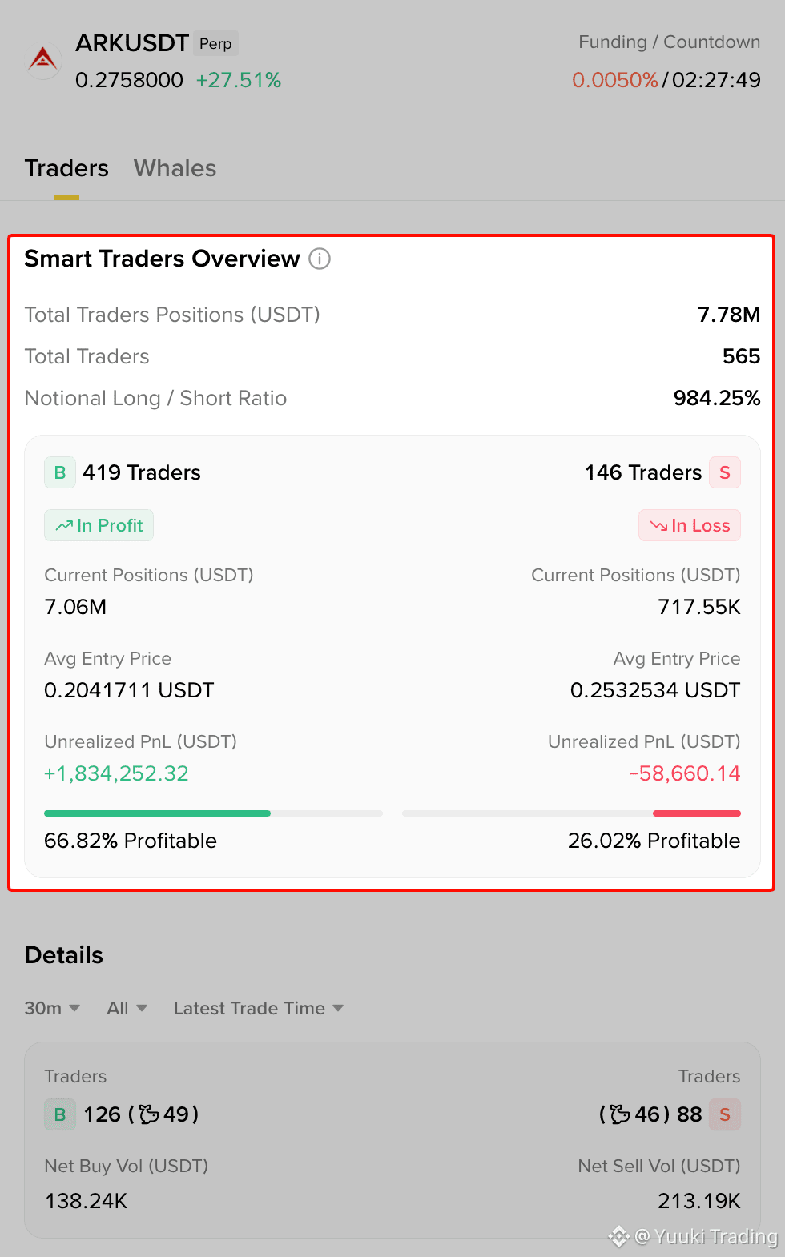Tap the In Loss trend badge
Viewport: 785px width, 1257px height.
690,525
